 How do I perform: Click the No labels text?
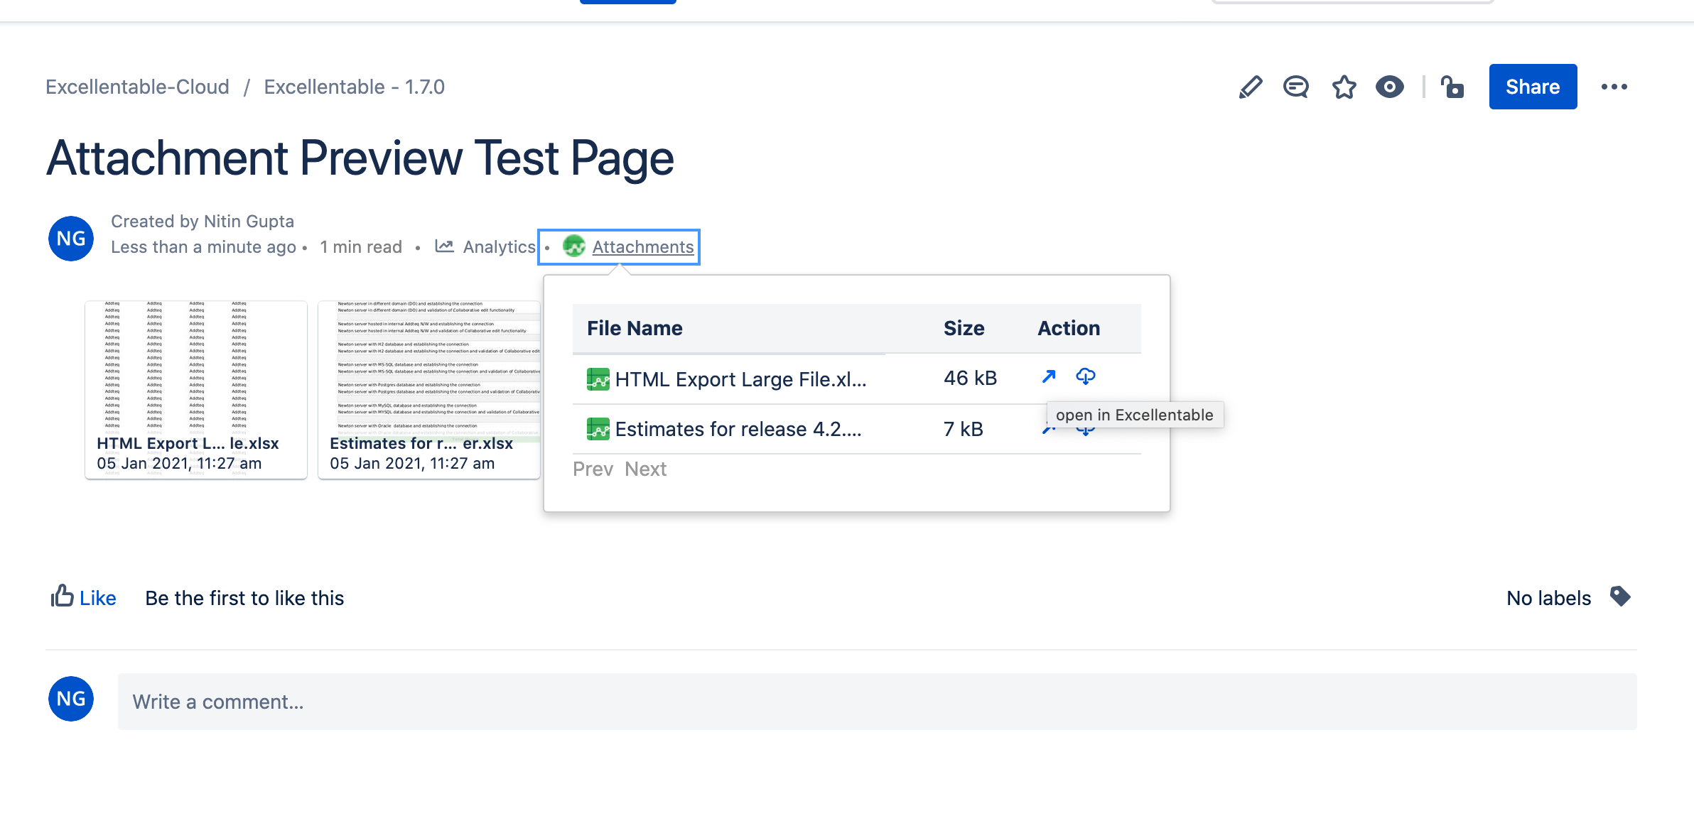coord(1548,599)
